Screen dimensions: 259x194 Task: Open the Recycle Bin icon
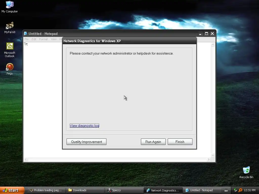point(246,173)
